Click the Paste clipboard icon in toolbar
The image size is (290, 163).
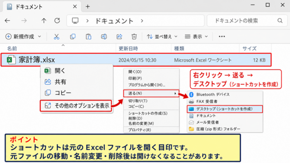[88, 37]
